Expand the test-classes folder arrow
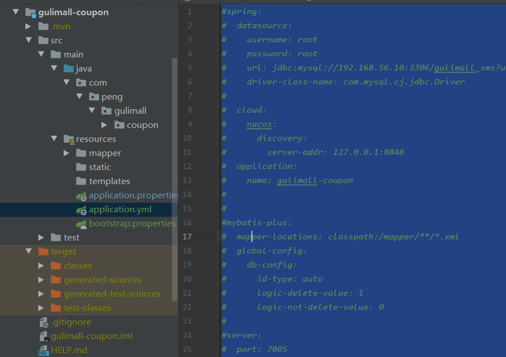 (41, 307)
